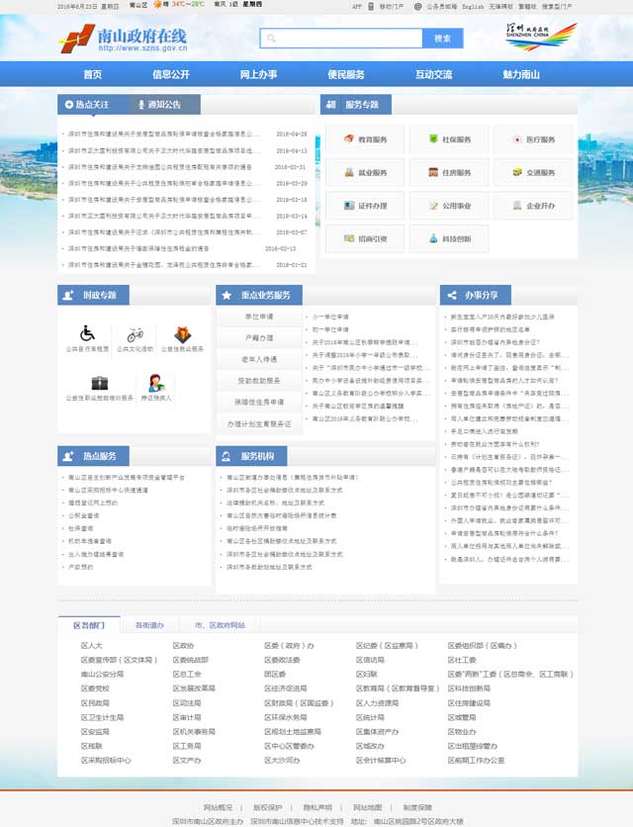The height and width of the screenshot is (827, 633).
Task: Select the 区各部门 tab
Action: 89,625
